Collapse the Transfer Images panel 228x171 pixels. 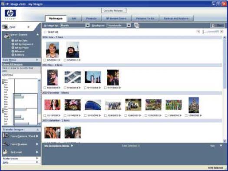[38, 129]
